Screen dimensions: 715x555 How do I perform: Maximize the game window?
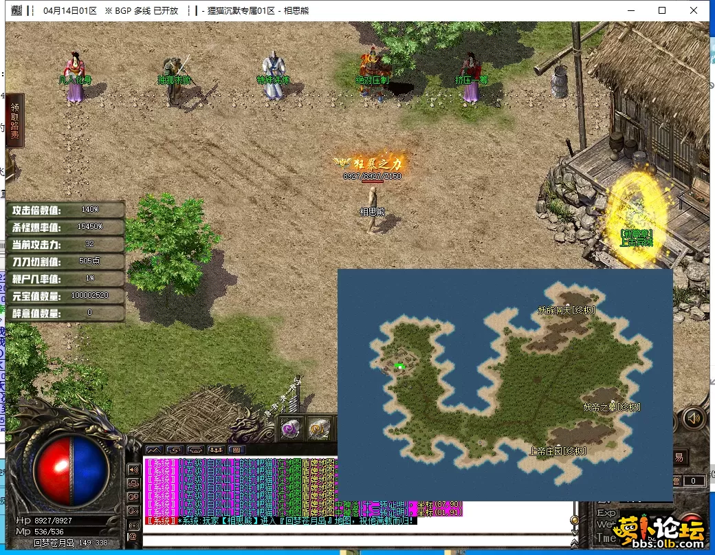coord(662,10)
